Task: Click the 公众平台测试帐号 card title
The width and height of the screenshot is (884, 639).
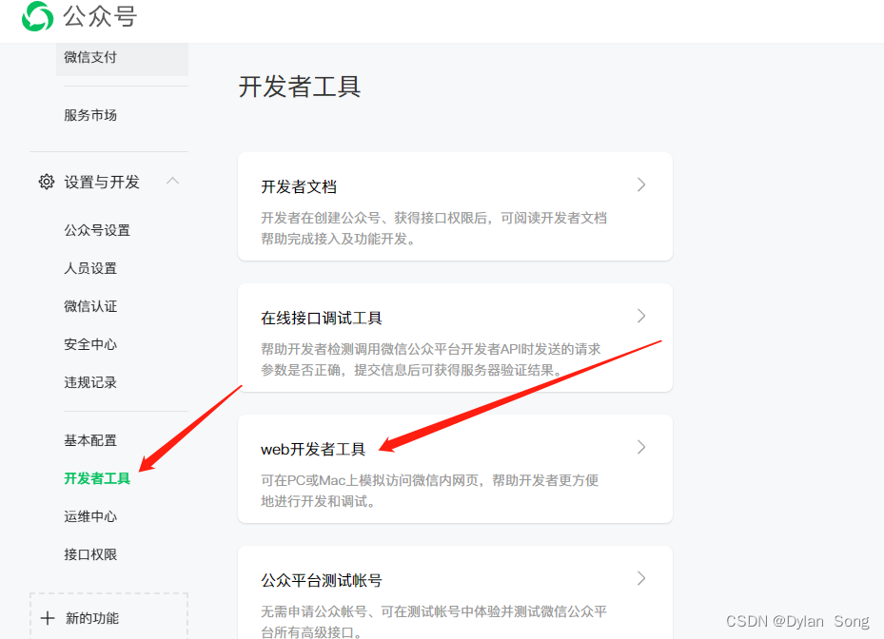Action: 322,580
